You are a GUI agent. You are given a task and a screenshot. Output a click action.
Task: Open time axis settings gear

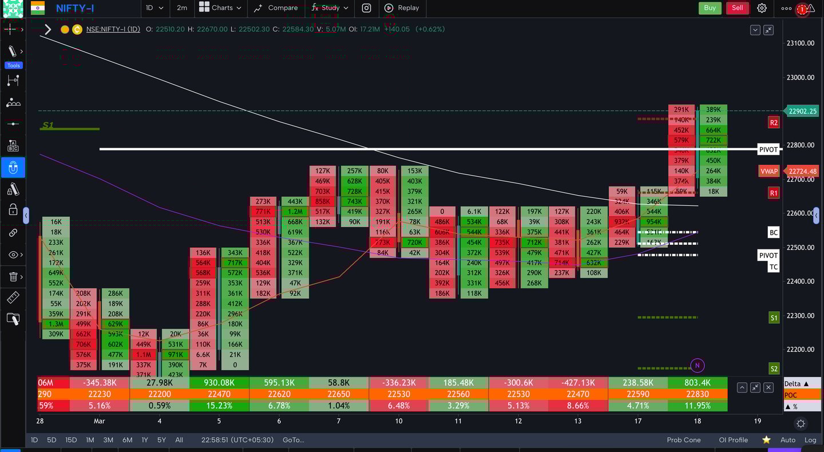(x=801, y=423)
